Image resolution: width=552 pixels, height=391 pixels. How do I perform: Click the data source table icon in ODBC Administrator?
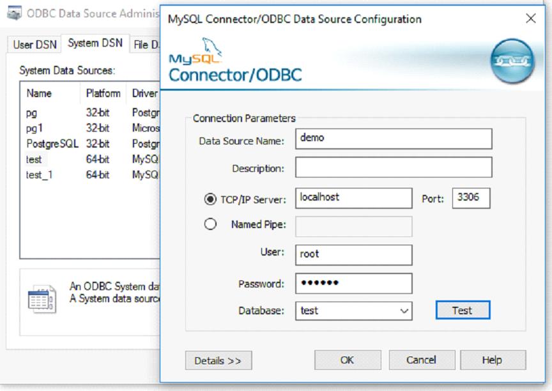coord(42,300)
